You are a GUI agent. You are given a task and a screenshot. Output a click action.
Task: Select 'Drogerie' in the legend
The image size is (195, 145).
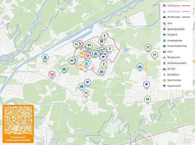(173, 35)
